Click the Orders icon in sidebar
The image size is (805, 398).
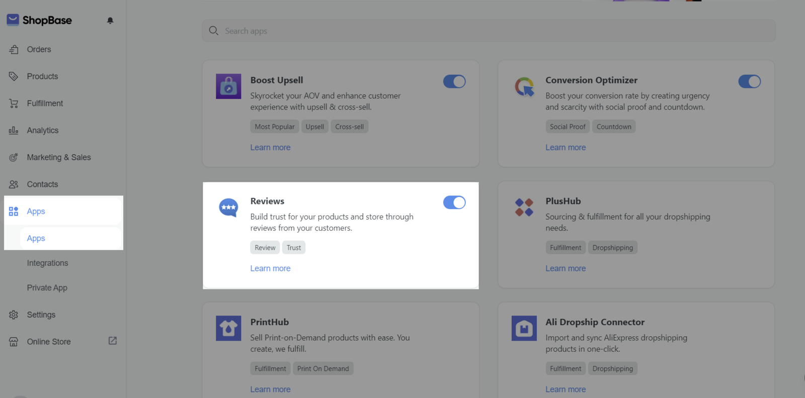tap(14, 49)
